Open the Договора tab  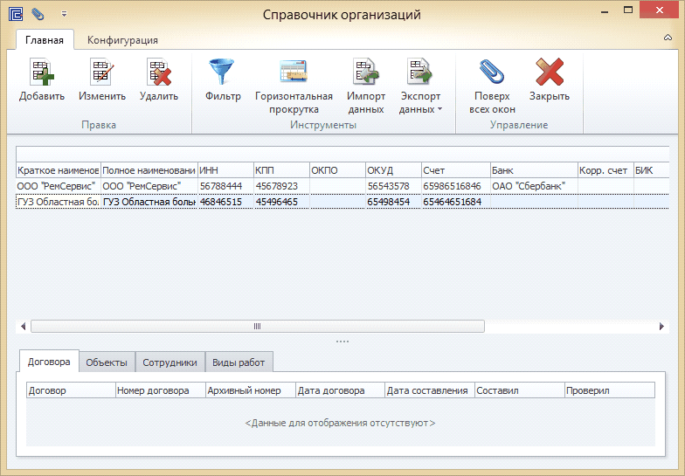49,362
